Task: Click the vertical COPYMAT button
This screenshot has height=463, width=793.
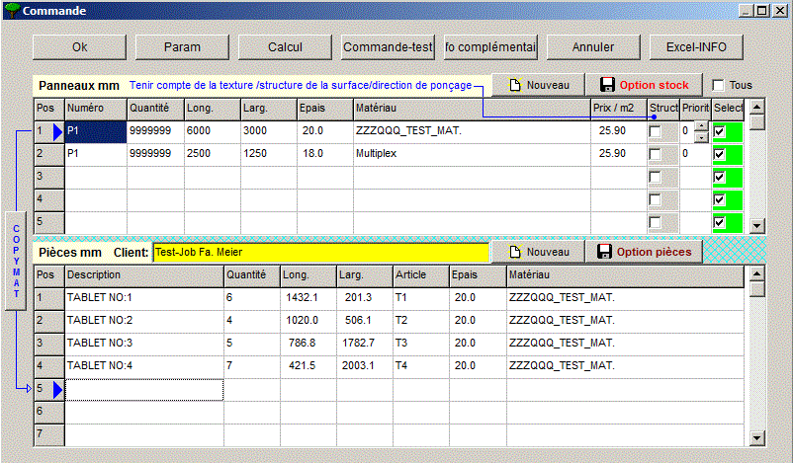Action: [x=15, y=261]
